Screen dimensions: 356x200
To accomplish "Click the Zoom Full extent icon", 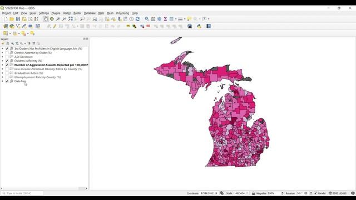I will (x=71, y=19).
